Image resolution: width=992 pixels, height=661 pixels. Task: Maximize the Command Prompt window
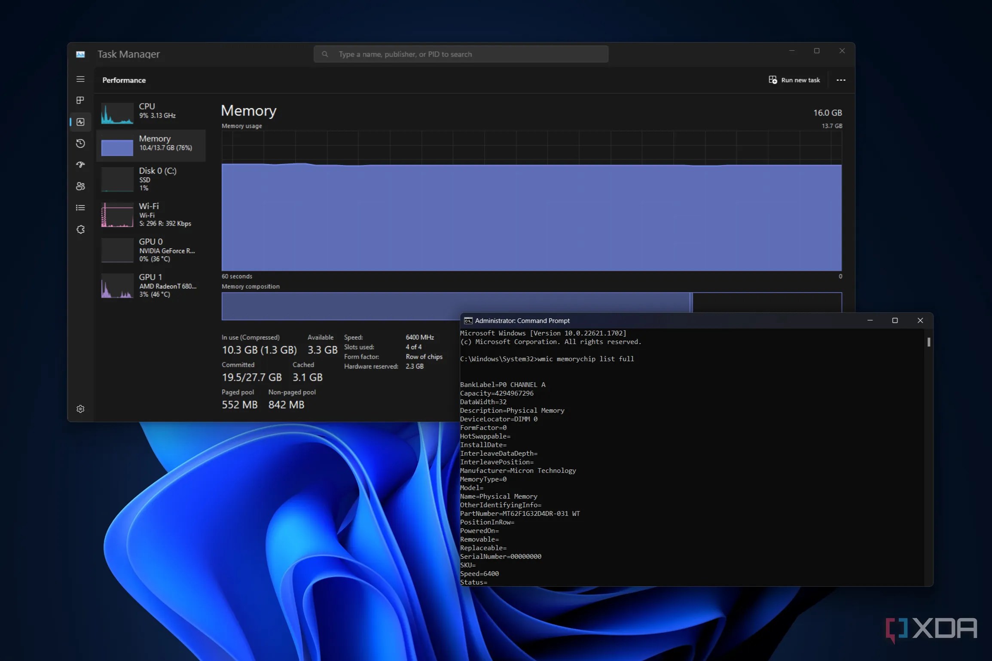895,320
